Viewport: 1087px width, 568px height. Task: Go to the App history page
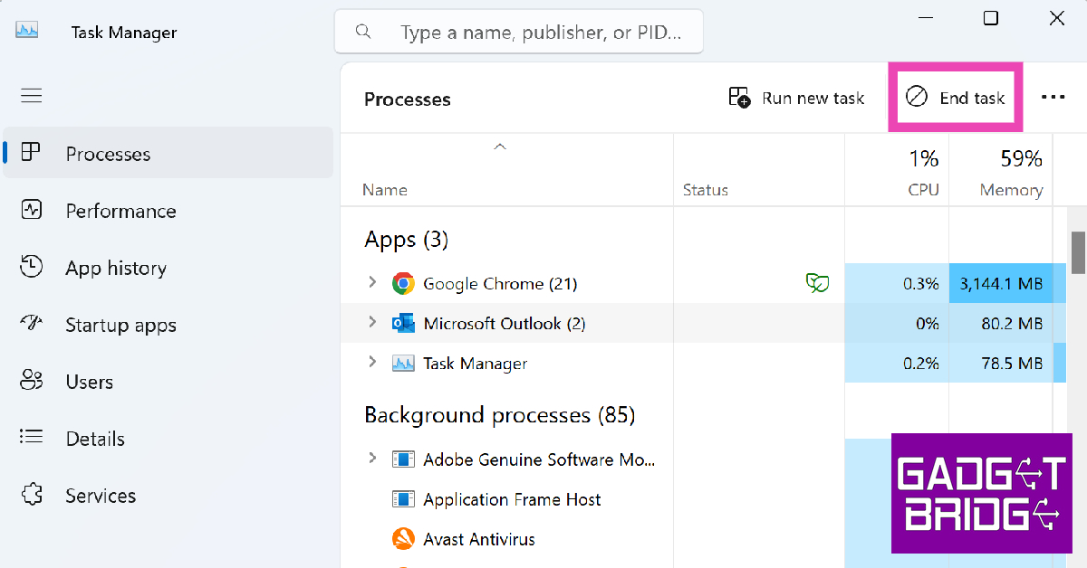coord(116,269)
